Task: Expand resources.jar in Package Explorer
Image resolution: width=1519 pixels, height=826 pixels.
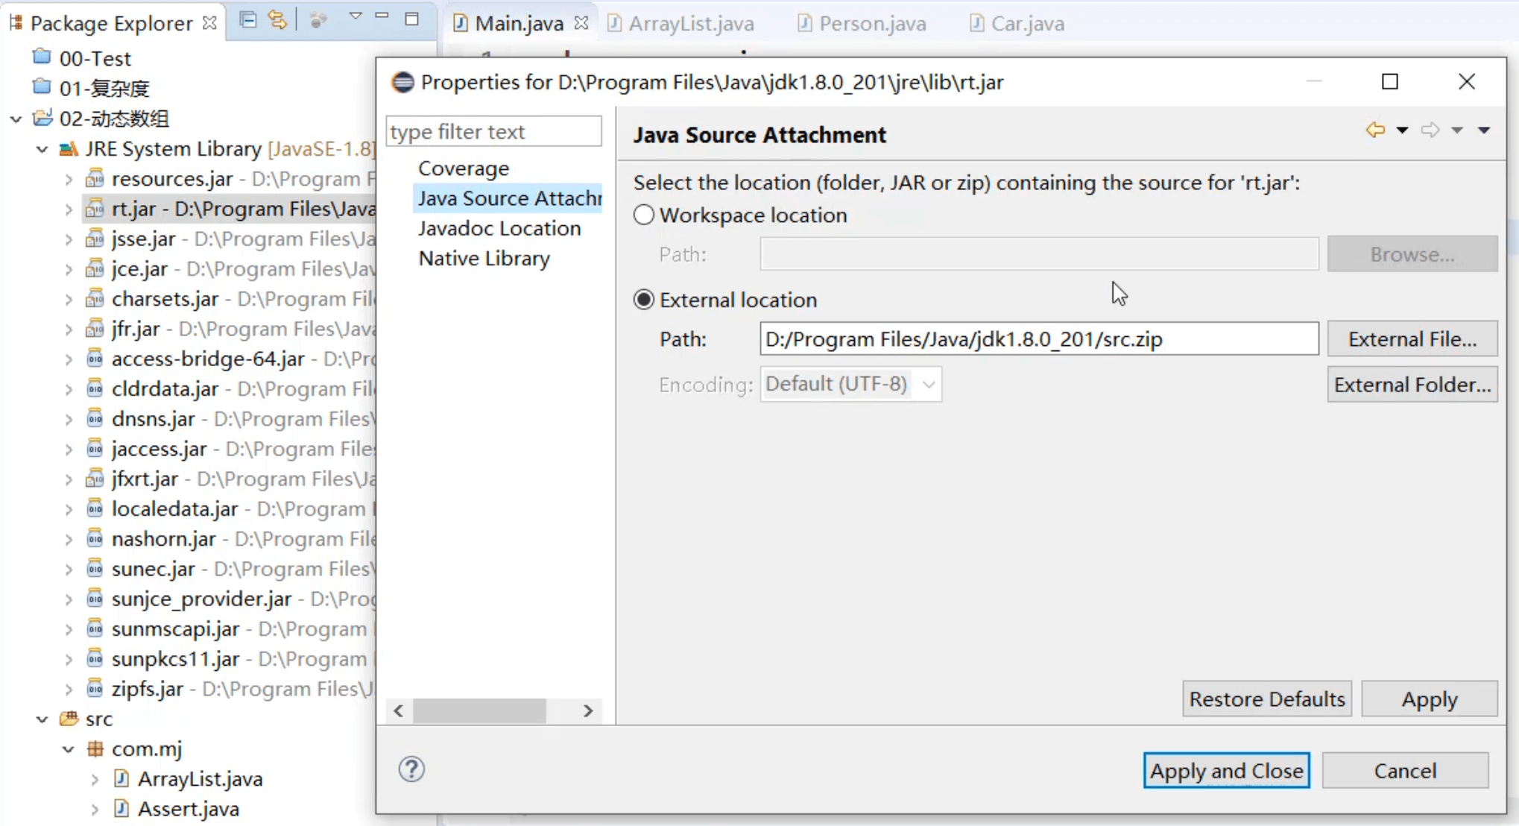Action: pyautogui.click(x=69, y=179)
